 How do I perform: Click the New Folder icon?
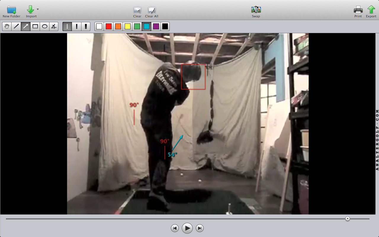(x=12, y=10)
